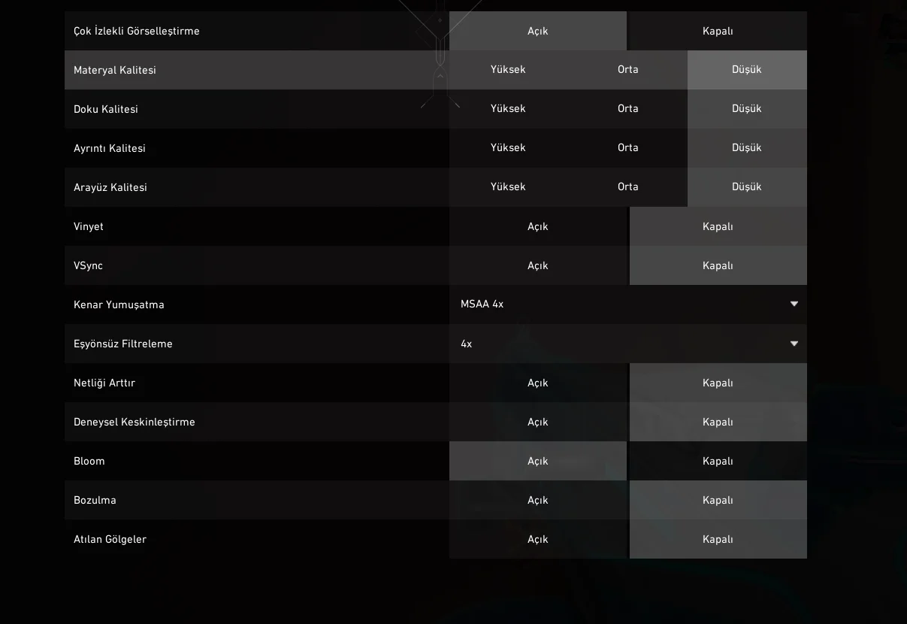Screen dimensions: 907x624
Task: Enable Bozulma with Açık
Action: (x=538, y=500)
